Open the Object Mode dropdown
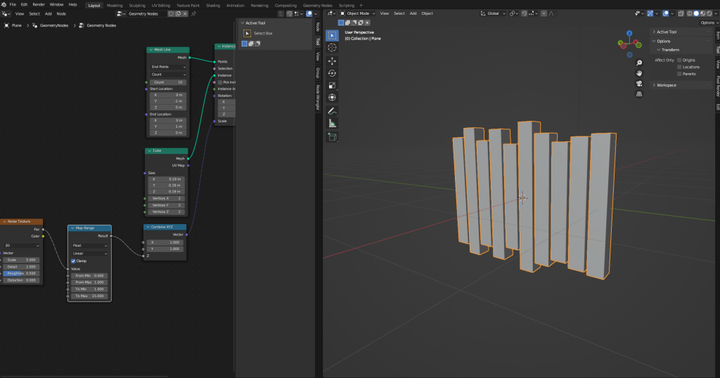The width and height of the screenshot is (720, 378). tap(357, 13)
